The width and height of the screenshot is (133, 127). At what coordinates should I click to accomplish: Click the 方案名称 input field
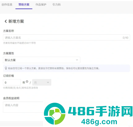66,37
